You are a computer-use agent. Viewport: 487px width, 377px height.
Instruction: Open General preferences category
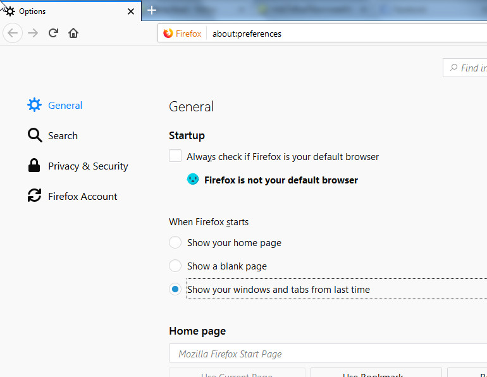[x=55, y=105]
